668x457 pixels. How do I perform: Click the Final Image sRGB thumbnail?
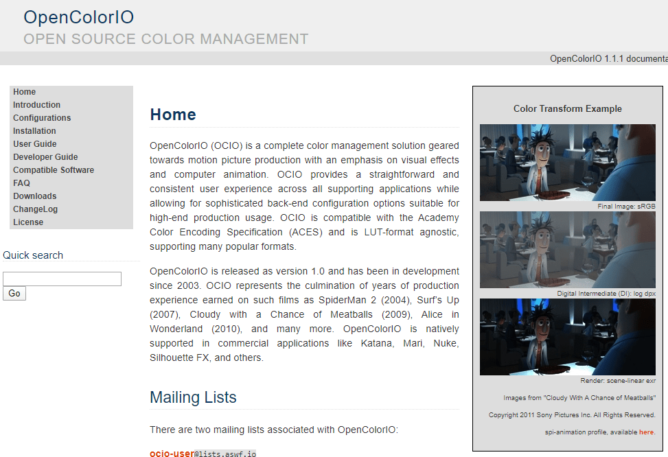pos(567,163)
